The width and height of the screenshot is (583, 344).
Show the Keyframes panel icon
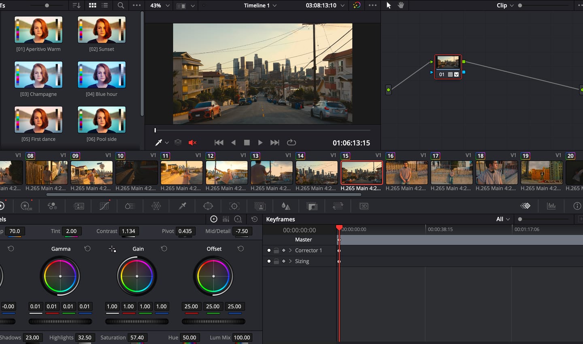525,206
